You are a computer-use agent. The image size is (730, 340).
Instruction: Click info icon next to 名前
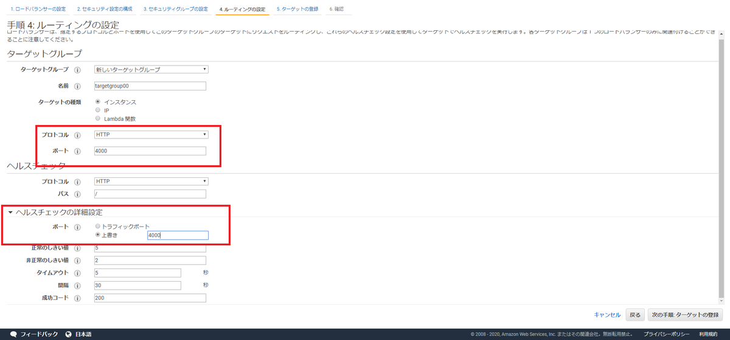pos(77,86)
